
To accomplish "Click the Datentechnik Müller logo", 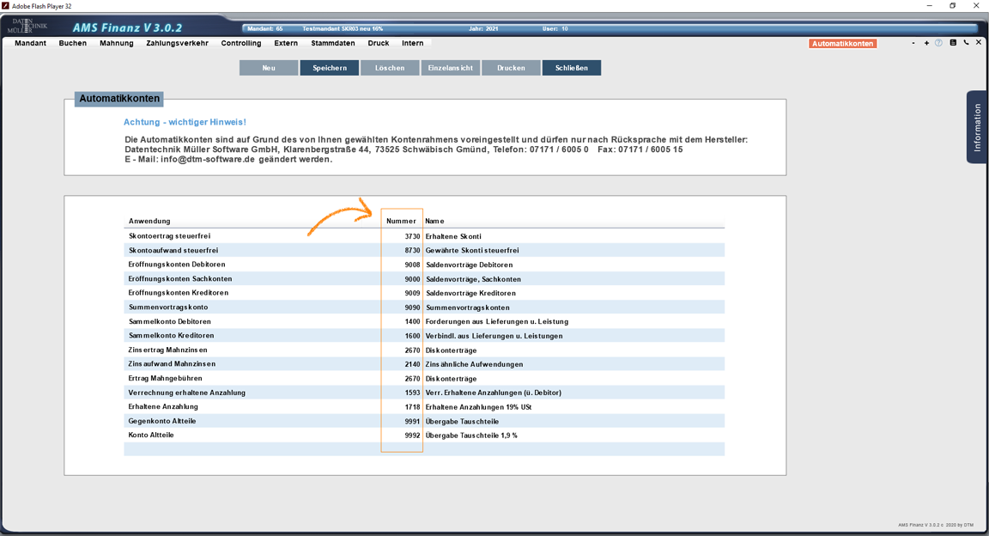I will [29, 27].
